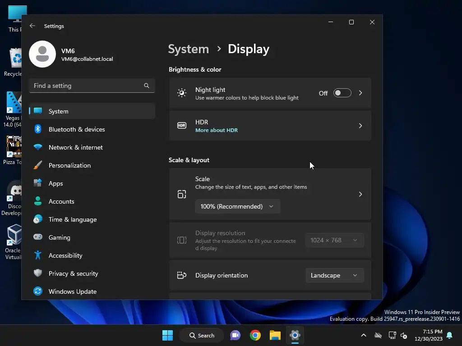The height and width of the screenshot is (346, 462).
Task: Click the HDR badge icon
Action: tap(182, 126)
